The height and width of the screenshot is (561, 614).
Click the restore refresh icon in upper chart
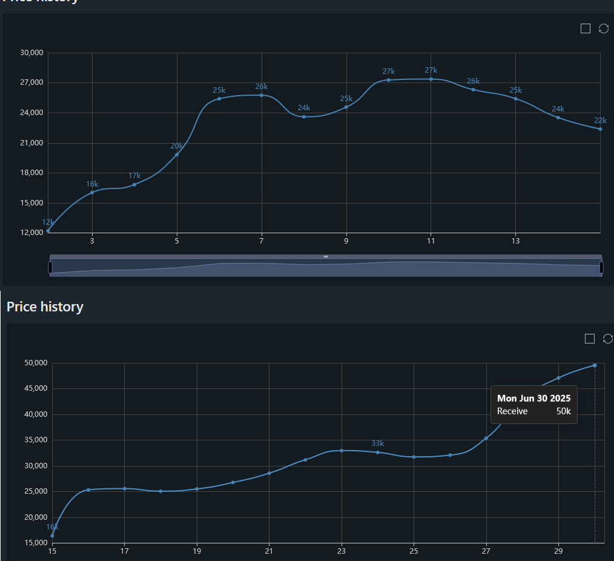(604, 28)
